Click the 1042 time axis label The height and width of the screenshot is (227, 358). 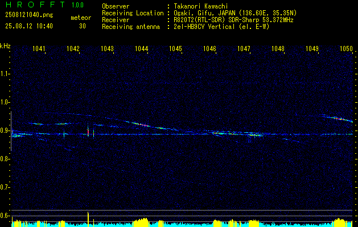(73, 49)
